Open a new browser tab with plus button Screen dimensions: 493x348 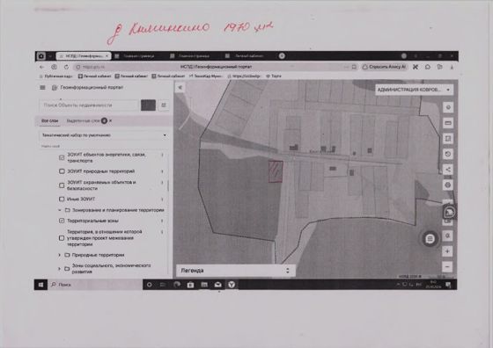pos(282,56)
